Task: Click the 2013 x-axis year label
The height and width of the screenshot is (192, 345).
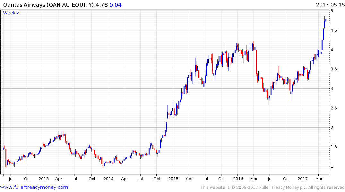Action: click(x=44, y=179)
